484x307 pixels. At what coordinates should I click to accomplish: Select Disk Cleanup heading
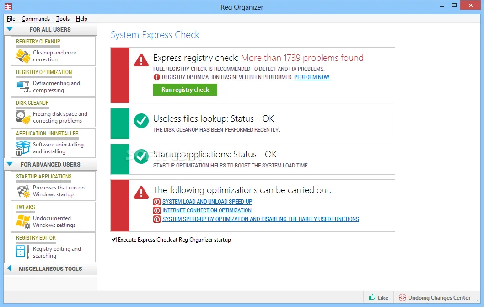(x=32, y=102)
